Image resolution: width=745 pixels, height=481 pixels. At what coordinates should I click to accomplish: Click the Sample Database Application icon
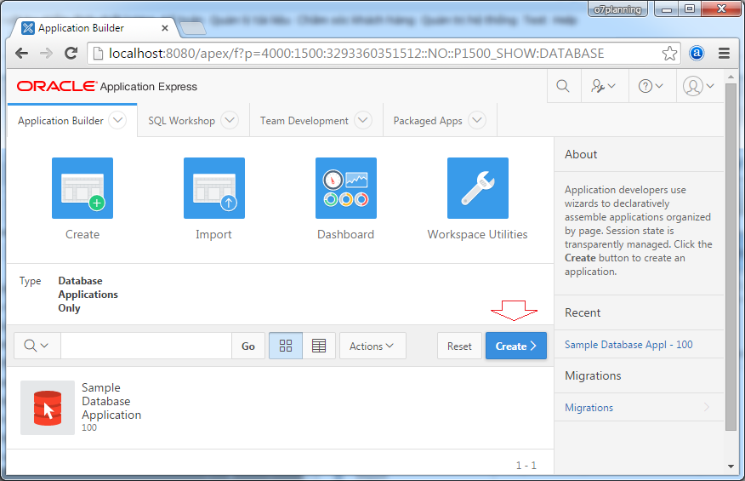point(48,408)
